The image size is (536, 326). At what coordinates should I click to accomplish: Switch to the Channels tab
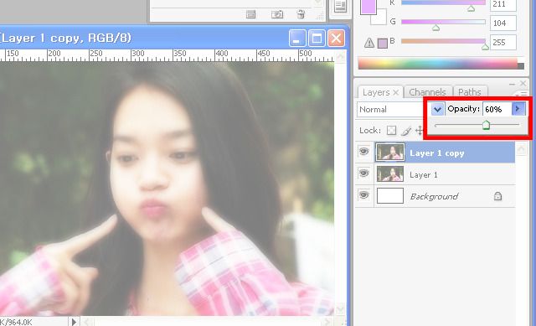[x=427, y=92]
